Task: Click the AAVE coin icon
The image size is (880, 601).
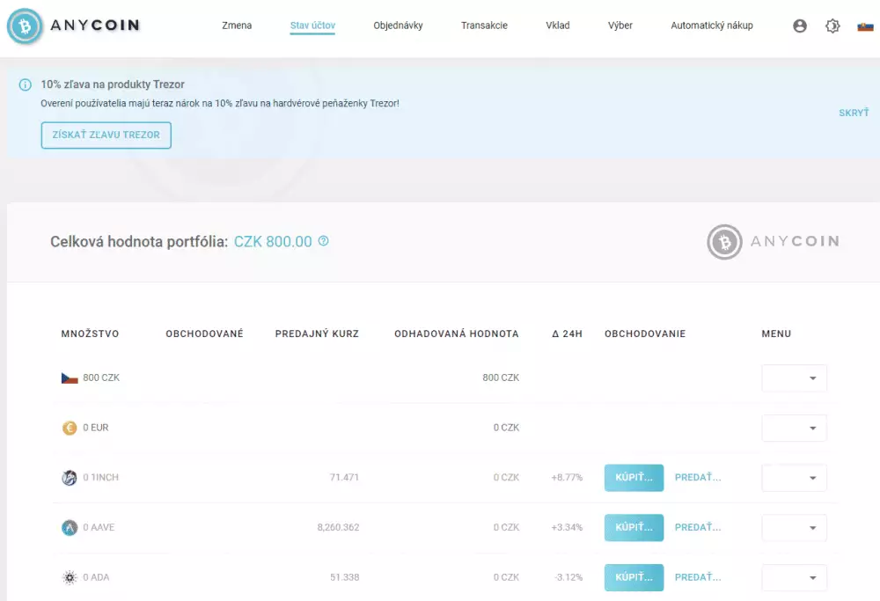Action: click(70, 527)
